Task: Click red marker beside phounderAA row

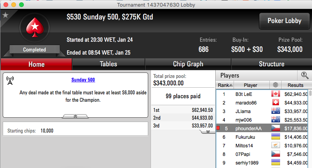Action: [218, 128]
